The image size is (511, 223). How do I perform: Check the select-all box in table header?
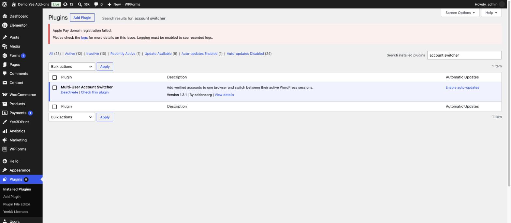[x=55, y=77]
